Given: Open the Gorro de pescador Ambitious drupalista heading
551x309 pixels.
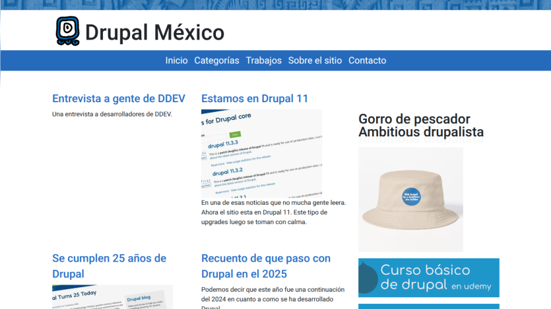Looking at the screenshot, I should click(x=421, y=126).
